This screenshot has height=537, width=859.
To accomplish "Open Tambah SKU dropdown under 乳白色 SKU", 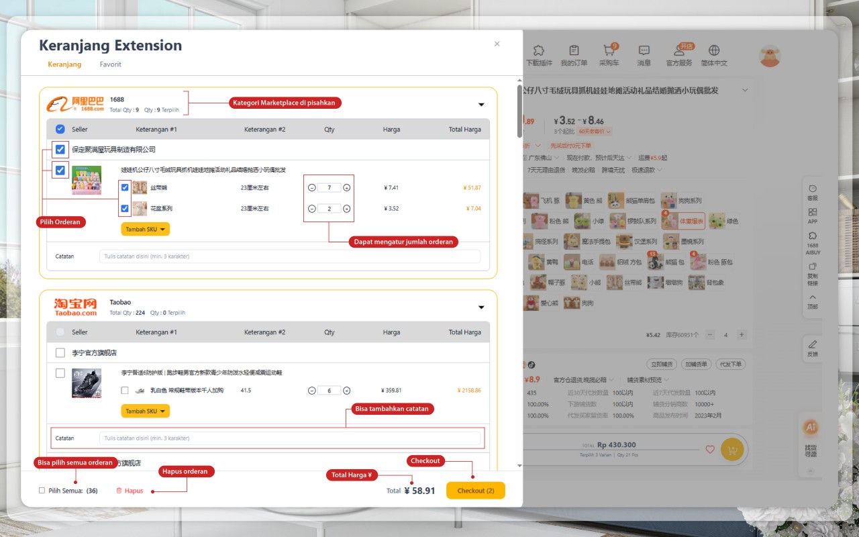I will coord(145,411).
